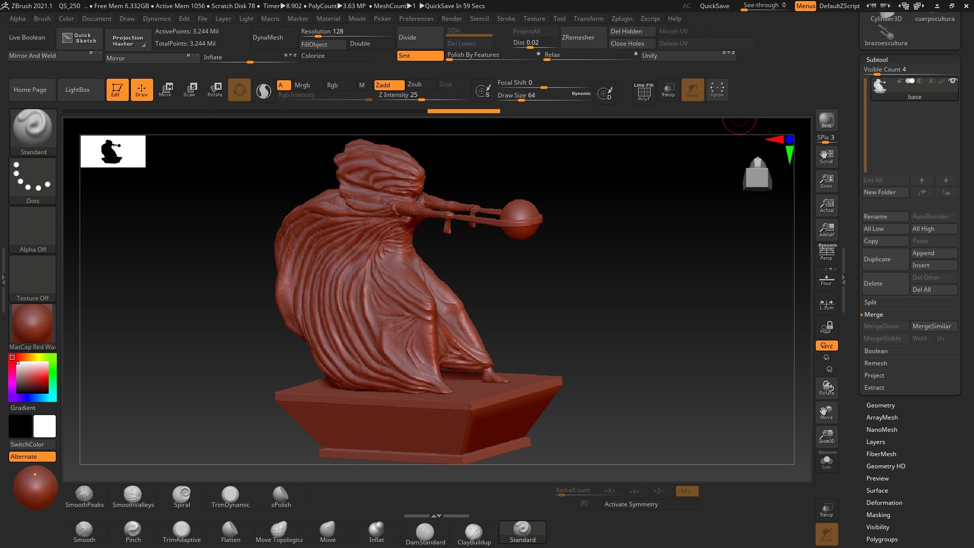Click the ZRemesher button
Image resolution: width=974 pixels, height=548 pixels.
tap(578, 37)
